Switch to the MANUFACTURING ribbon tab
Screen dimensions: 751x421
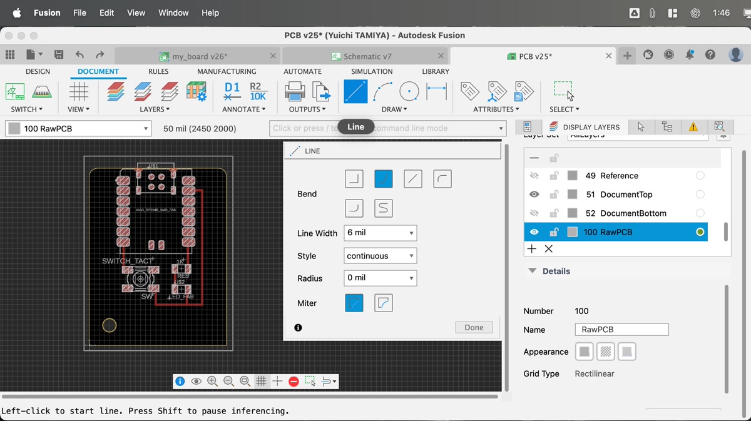[x=227, y=71]
